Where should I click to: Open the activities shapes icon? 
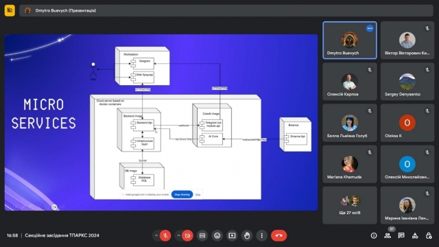(415, 236)
